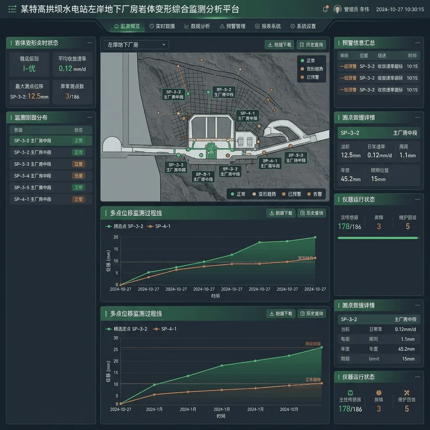
Task: Open the 预警管理 tab
Action: [x=233, y=26]
